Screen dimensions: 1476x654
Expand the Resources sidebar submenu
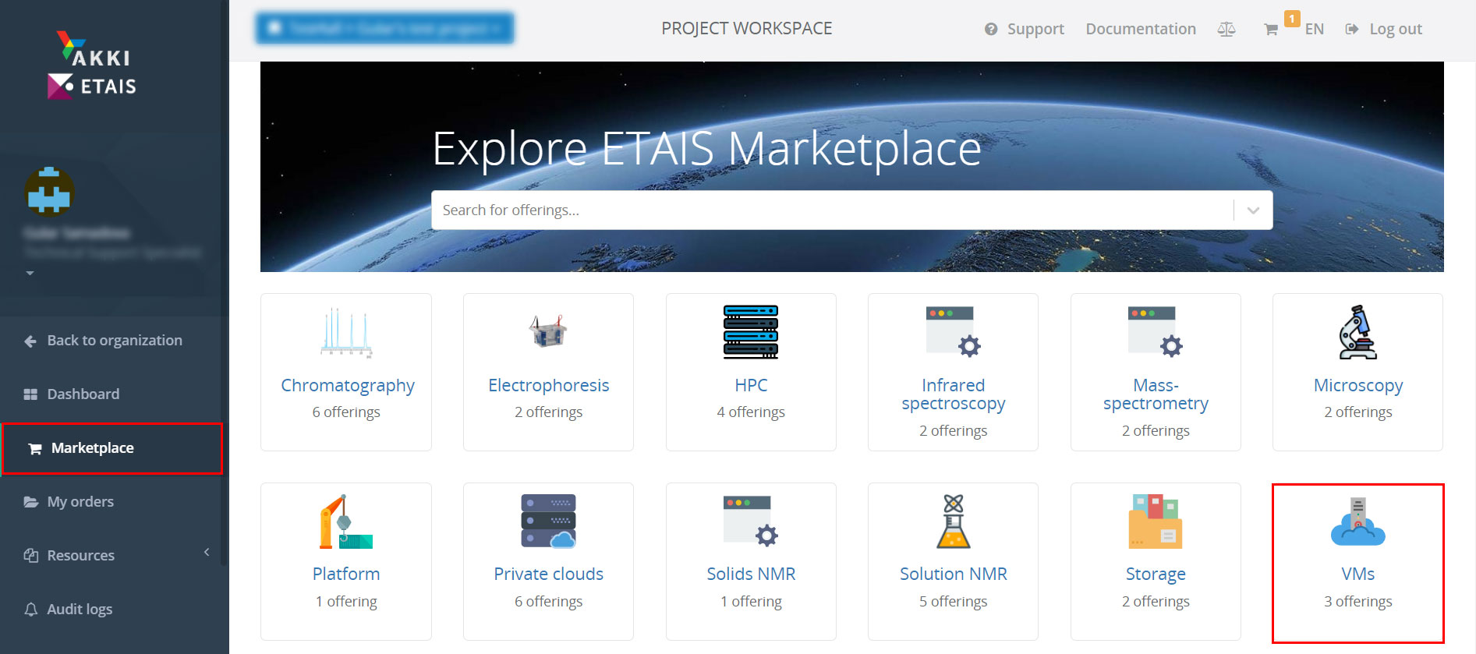(x=207, y=552)
